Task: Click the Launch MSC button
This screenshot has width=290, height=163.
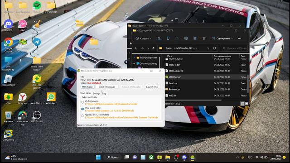Action: 152,86
